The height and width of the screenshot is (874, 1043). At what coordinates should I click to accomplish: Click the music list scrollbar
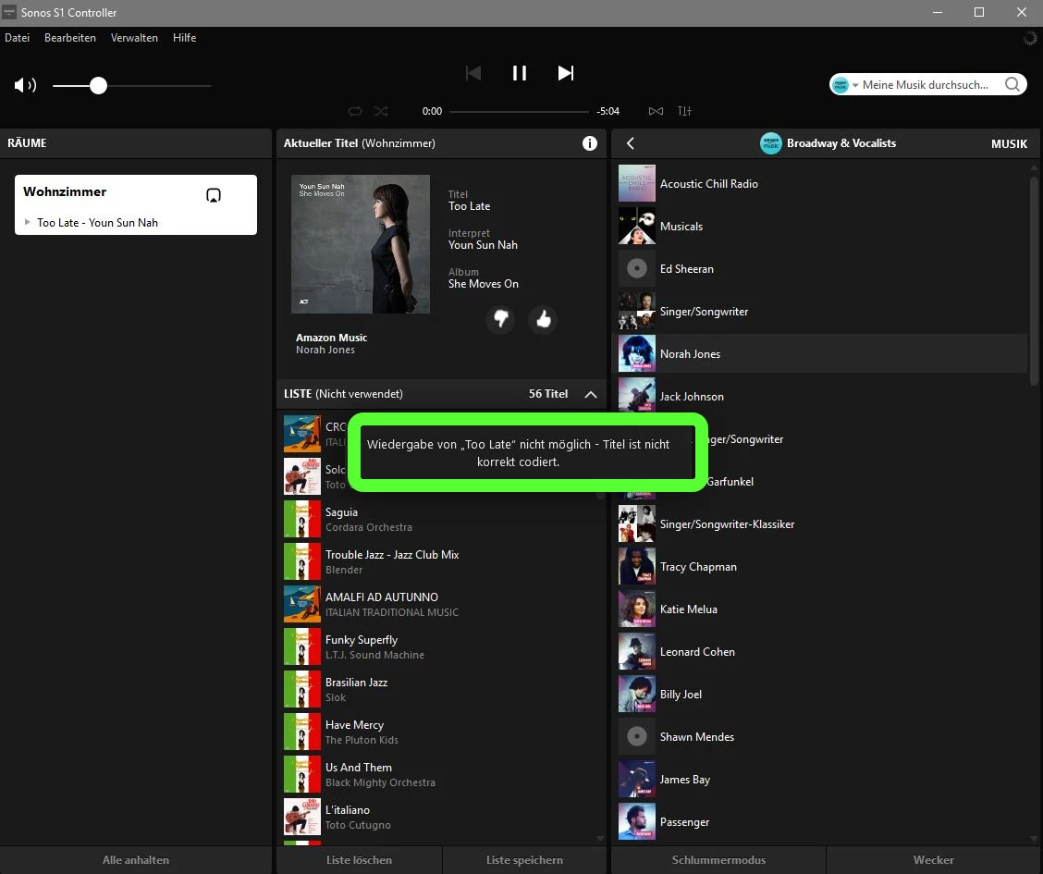[x=1034, y=279]
